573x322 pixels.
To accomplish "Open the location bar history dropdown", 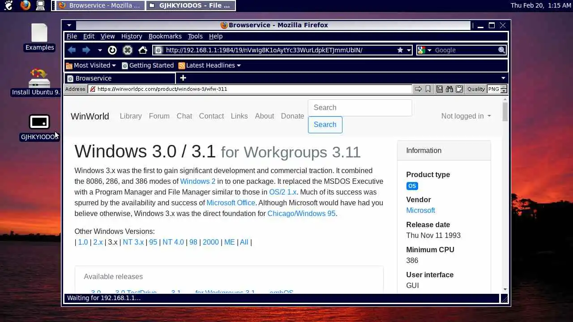I will pos(409,50).
